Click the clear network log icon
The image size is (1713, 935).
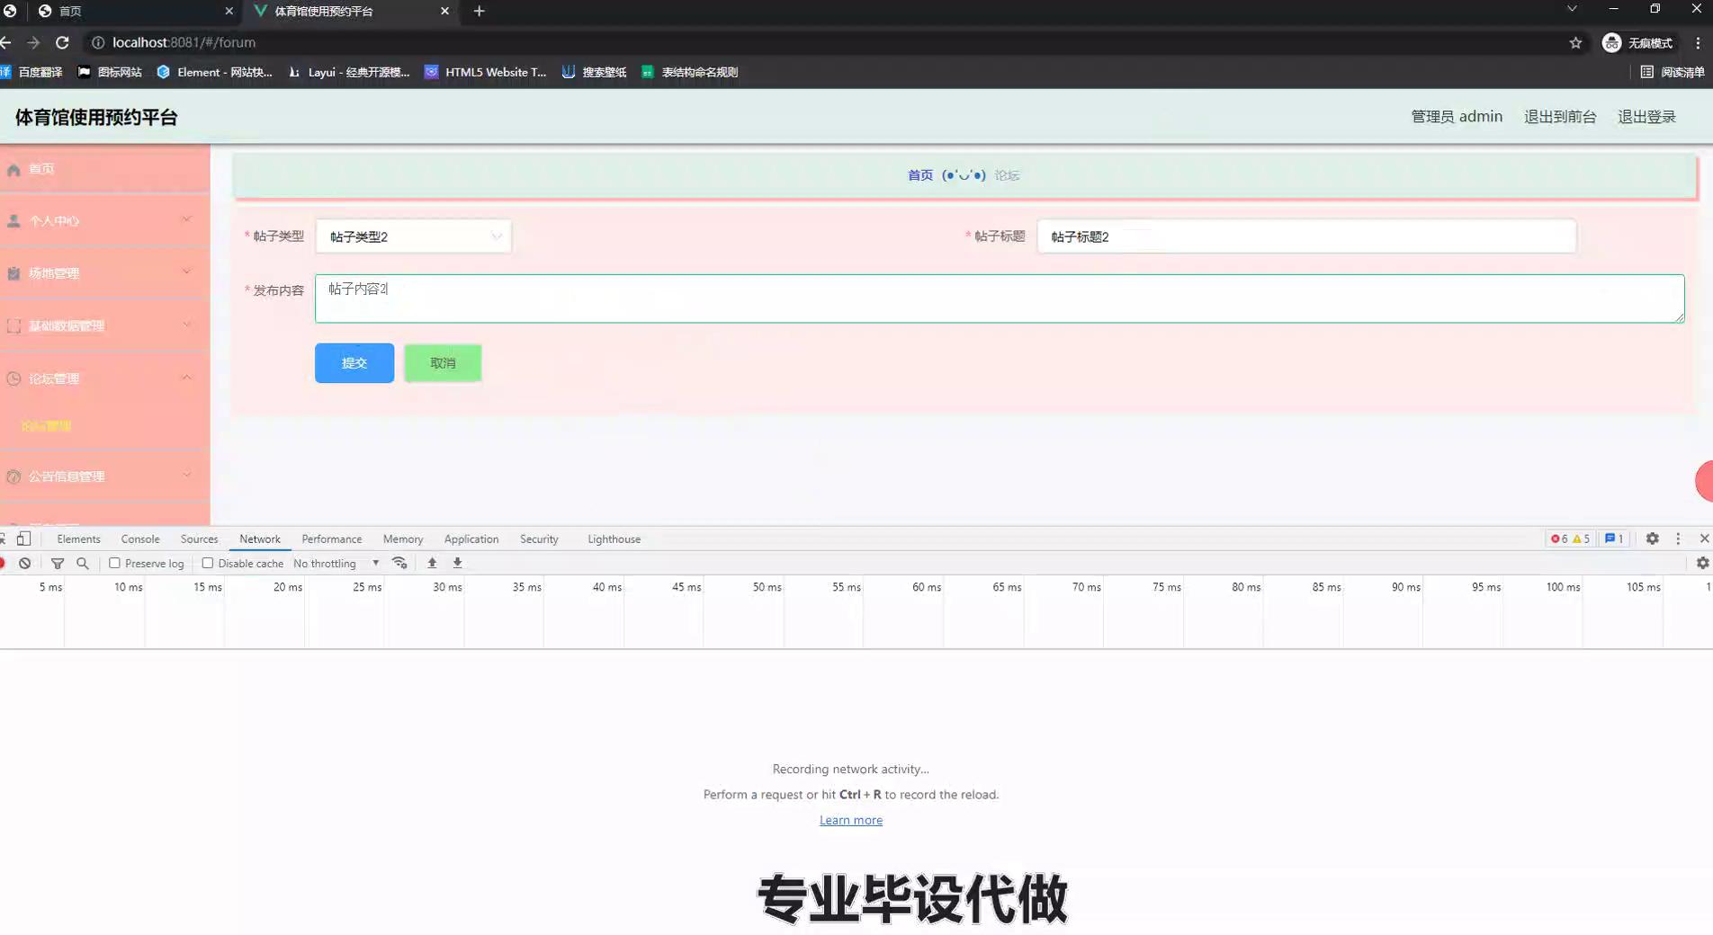coord(25,563)
